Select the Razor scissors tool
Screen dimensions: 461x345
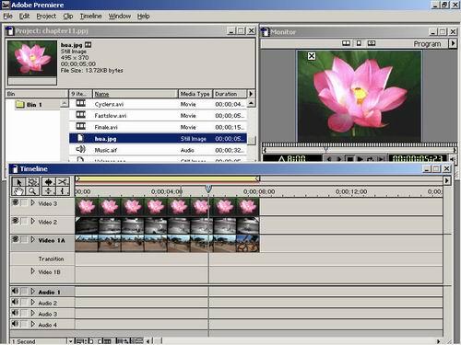click(x=63, y=182)
